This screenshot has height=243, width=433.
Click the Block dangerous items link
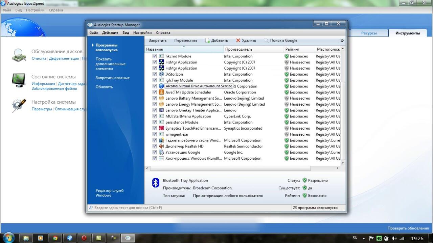pos(112,78)
